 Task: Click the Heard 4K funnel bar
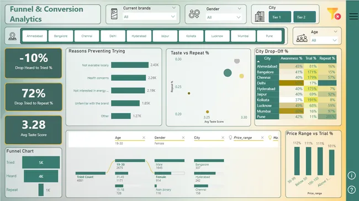click(x=41, y=176)
